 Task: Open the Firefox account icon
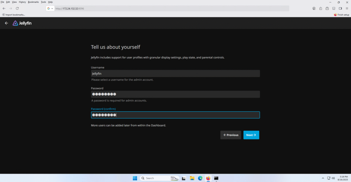click(314, 9)
